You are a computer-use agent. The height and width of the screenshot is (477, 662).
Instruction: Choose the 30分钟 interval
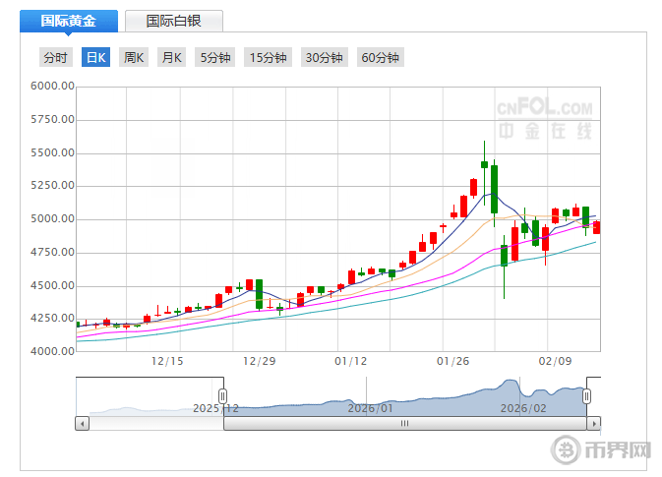click(324, 58)
